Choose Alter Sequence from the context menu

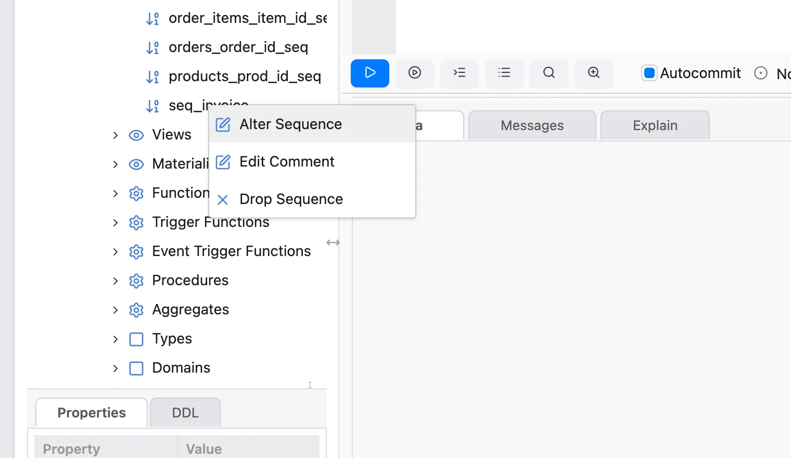312,124
